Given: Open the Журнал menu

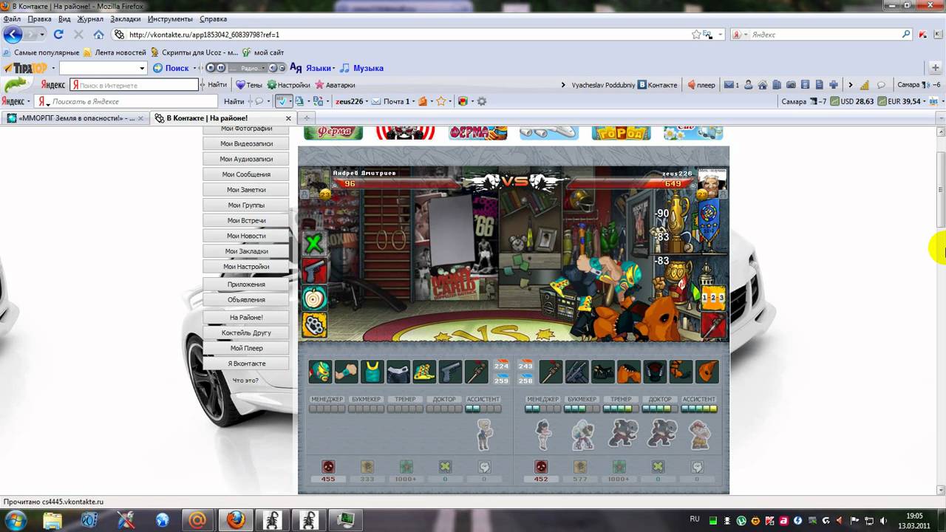Looking at the screenshot, I should [90, 18].
